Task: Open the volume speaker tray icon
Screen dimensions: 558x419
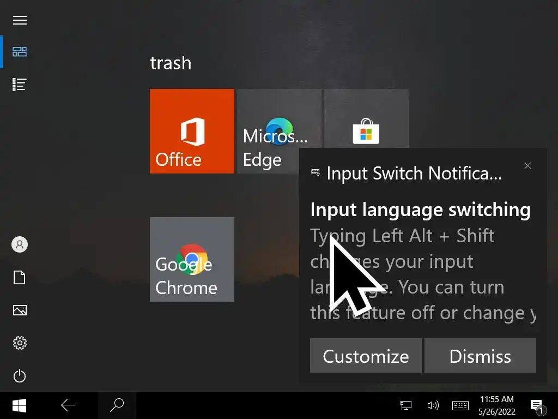Action: 433,405
